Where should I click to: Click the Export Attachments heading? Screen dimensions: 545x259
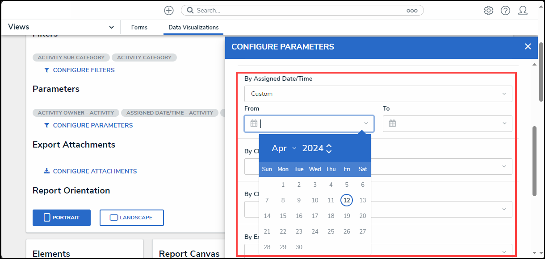pos(74,145)
